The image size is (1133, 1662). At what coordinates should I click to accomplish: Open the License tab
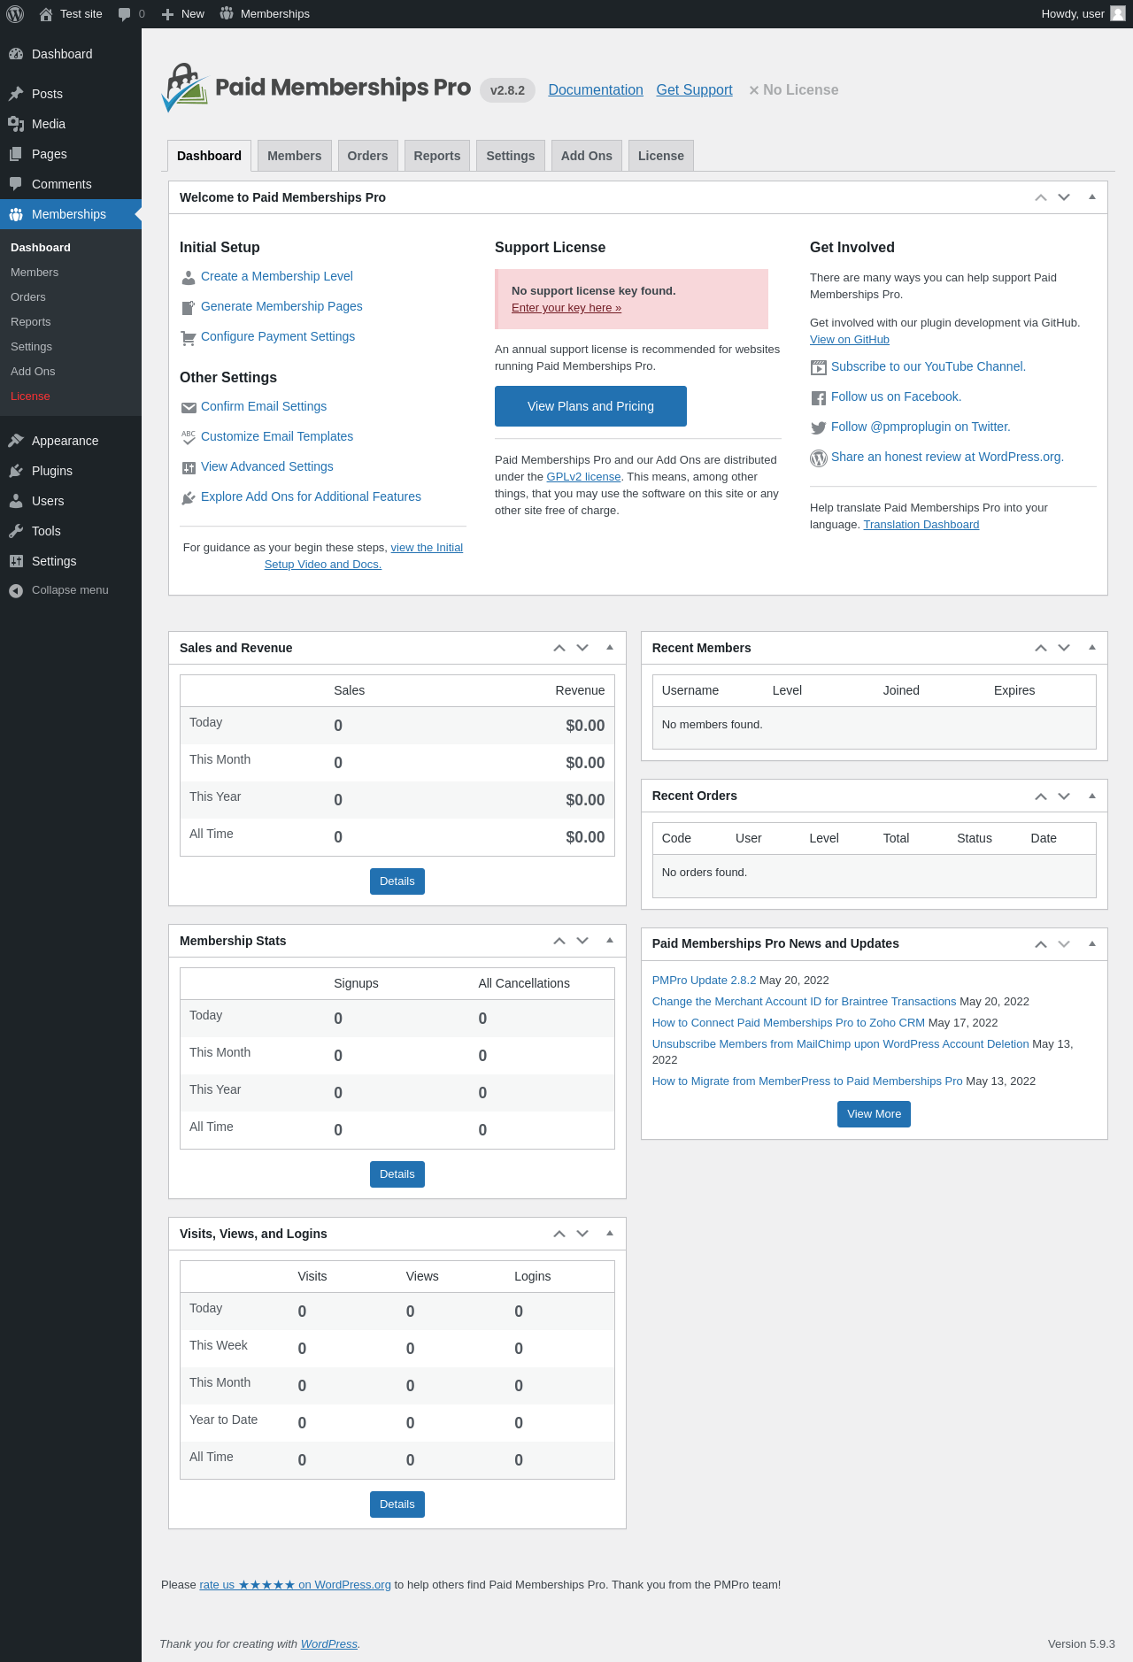click(x=661, y=156)
